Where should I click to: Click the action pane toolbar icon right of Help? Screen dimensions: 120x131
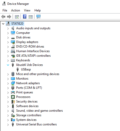click(x=31, y=17)
